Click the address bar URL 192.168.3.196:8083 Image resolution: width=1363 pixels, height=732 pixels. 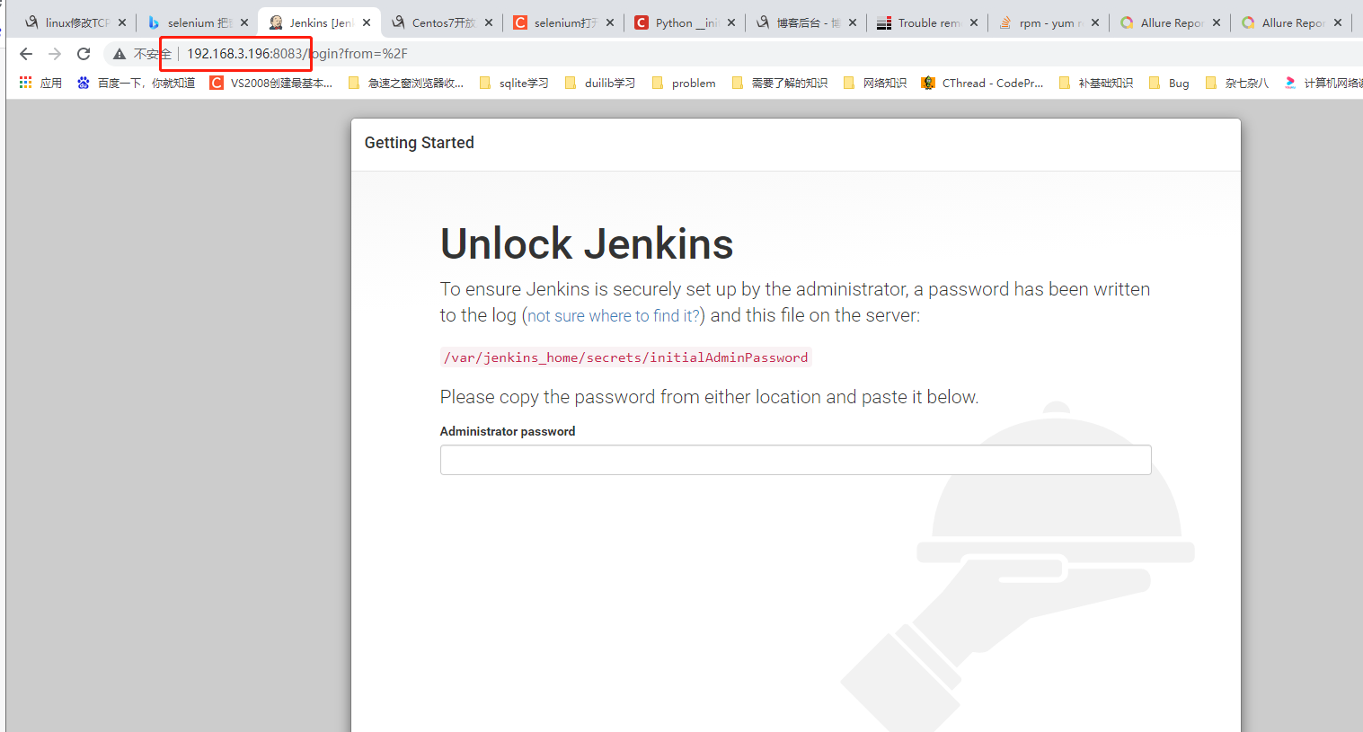[245, 54]
